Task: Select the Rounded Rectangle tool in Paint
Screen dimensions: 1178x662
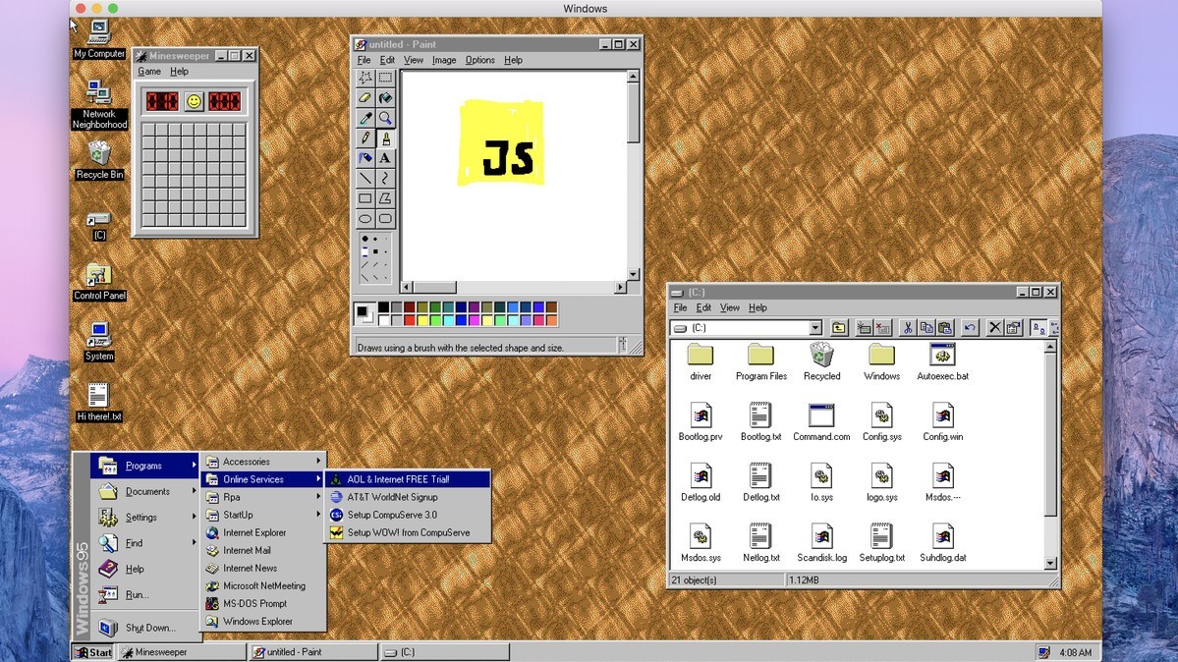Action: tap(385, 219)
